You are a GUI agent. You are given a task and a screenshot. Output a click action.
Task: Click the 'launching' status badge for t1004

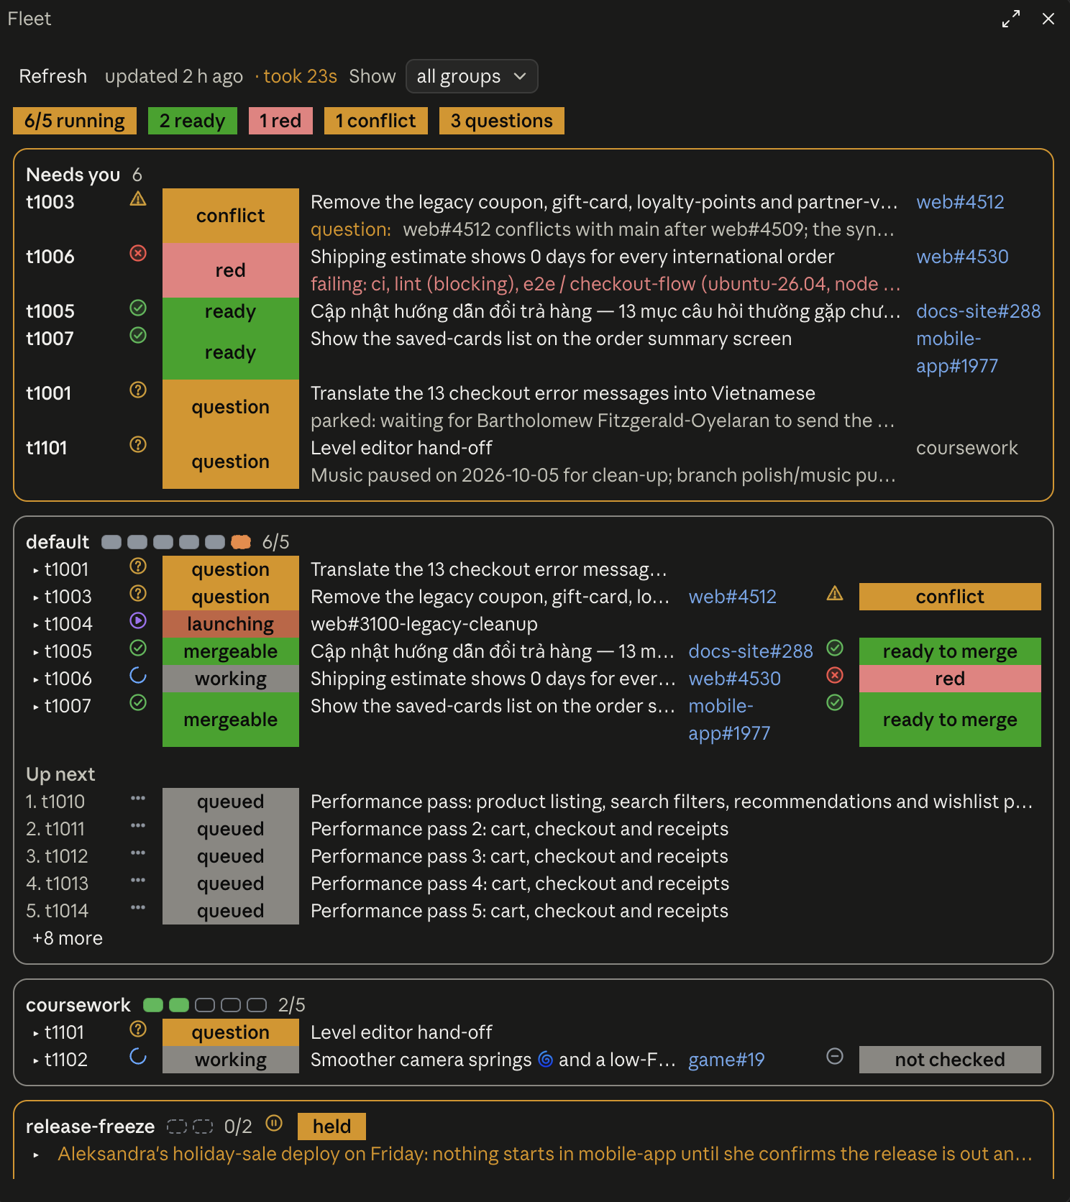(231, 624)
